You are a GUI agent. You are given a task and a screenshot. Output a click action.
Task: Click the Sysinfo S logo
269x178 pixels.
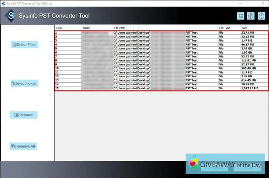(x=10, y=16)
